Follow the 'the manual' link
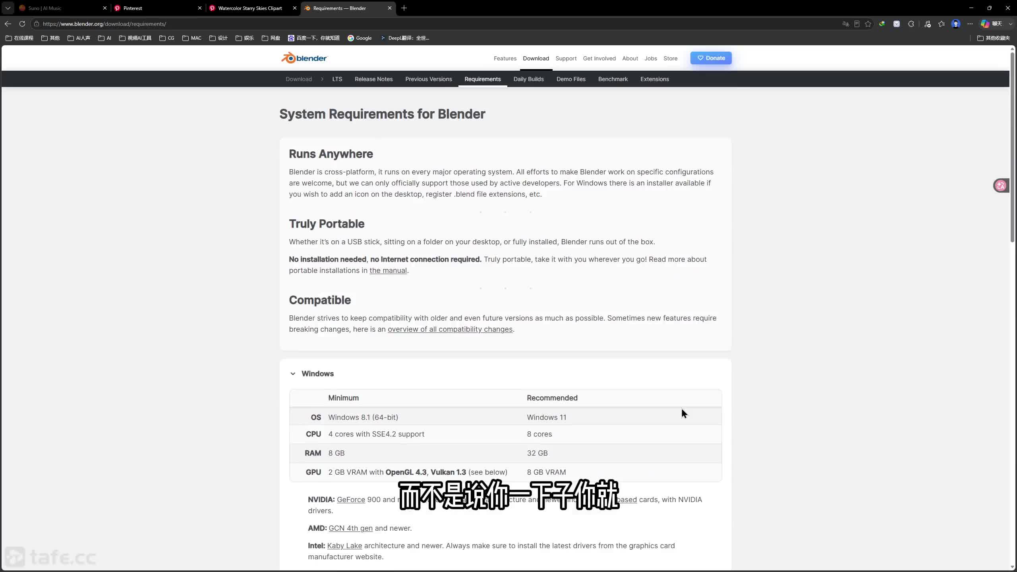Image resolution: width=1017 pixels, height=572 pixels. [x=388, y=271]
